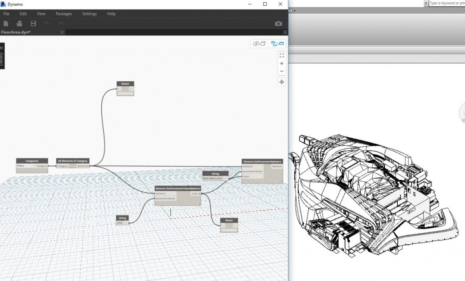Save the graph using the Save icon
The width and height of the screenshot is (465, 281).
pyautogui.click(x=33, y=23)
